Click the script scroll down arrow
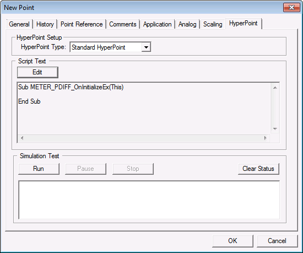The image size is (303, 253). coord(275,129)
